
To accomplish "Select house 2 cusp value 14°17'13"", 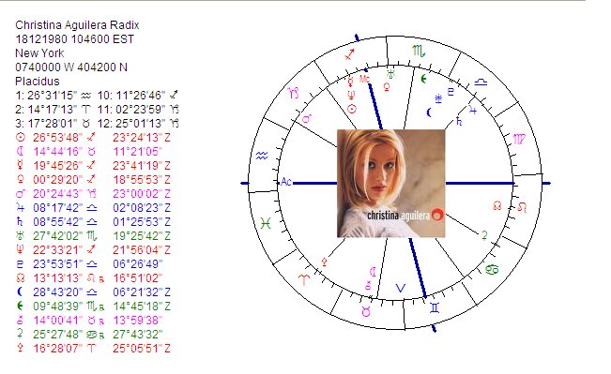I will click(53, 109).
